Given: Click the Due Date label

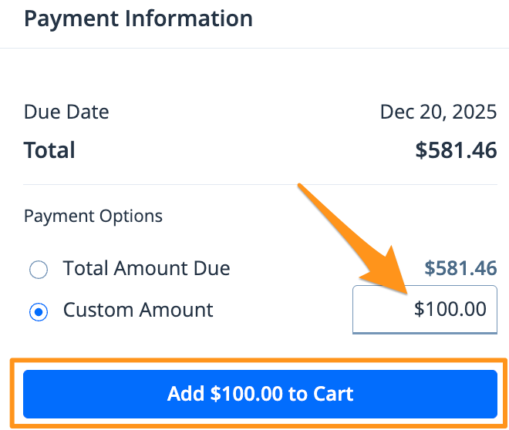Looking at the screenshot, I should [x=66, y=113].
